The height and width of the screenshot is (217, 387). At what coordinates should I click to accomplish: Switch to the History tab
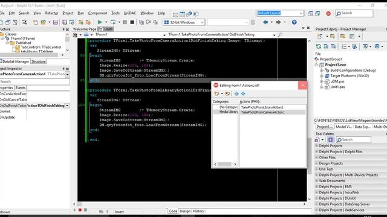pyautogui.click(x=198, y=212)
